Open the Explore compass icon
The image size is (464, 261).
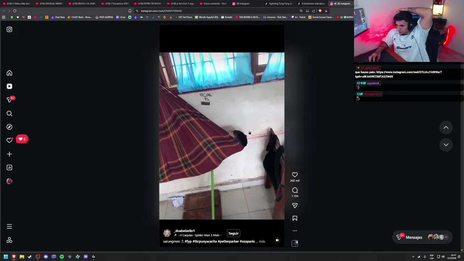(9, 127)
